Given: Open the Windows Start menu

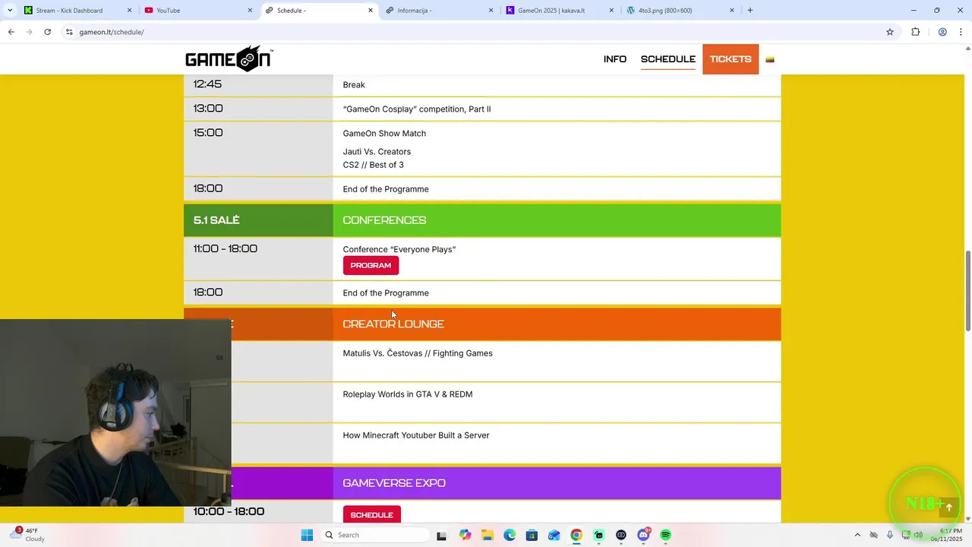Looking at the screenshot, I should 307,535.
